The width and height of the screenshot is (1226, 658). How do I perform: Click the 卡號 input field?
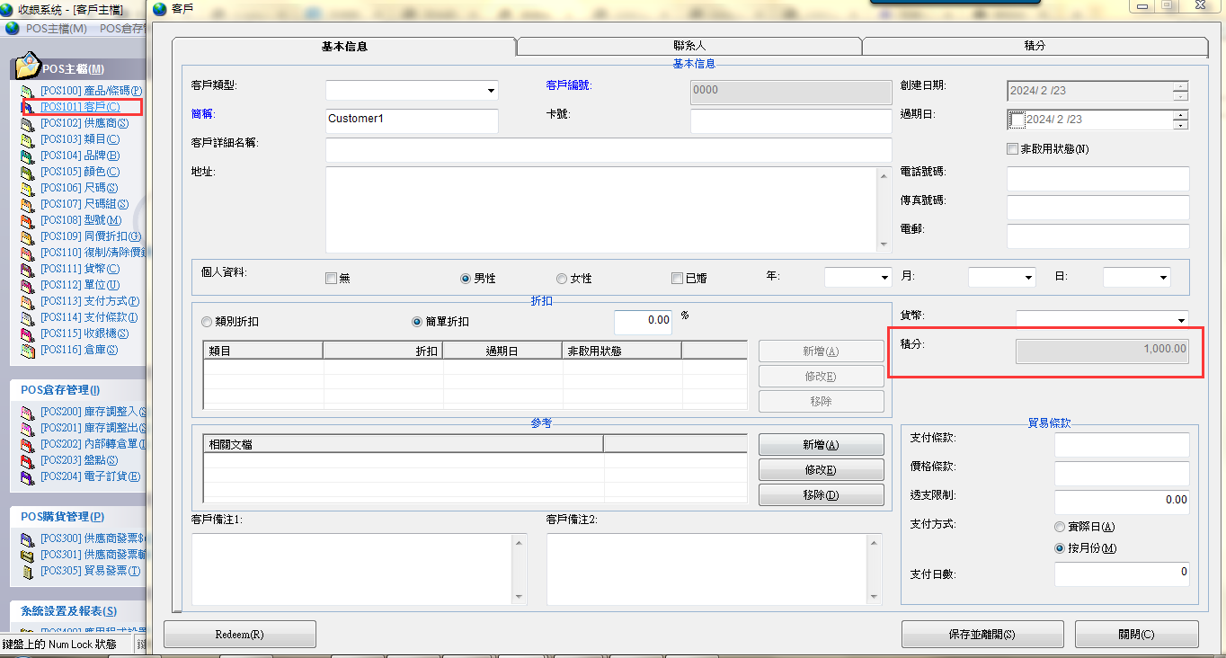(x=791, y=120)
